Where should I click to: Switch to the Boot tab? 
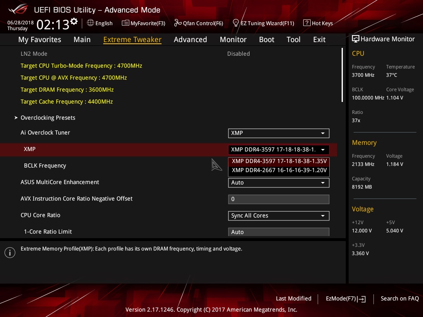click(266, 40)
